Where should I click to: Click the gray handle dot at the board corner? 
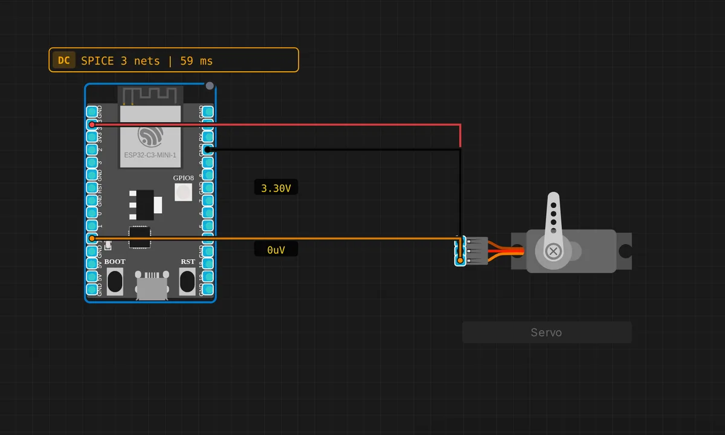pyautogui.click(x=210, y=86)
